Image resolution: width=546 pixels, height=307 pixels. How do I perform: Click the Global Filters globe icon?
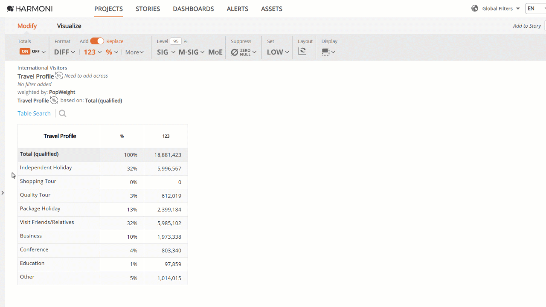coord(475,9)
